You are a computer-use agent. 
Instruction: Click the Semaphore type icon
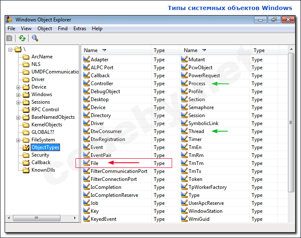(184, 107)
